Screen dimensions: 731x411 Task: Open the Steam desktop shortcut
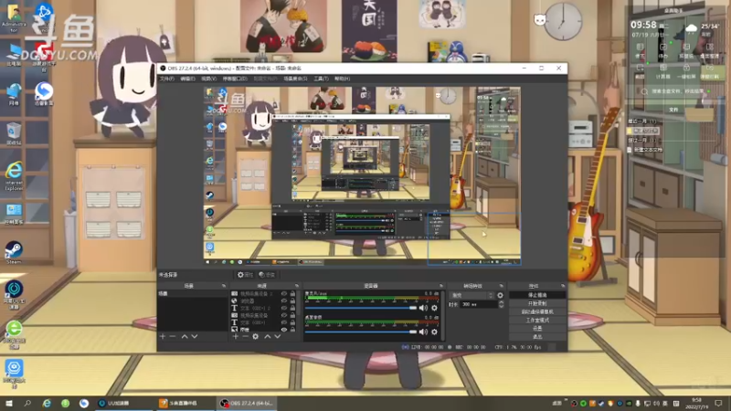pyautogui.click(x=14, y=253)
